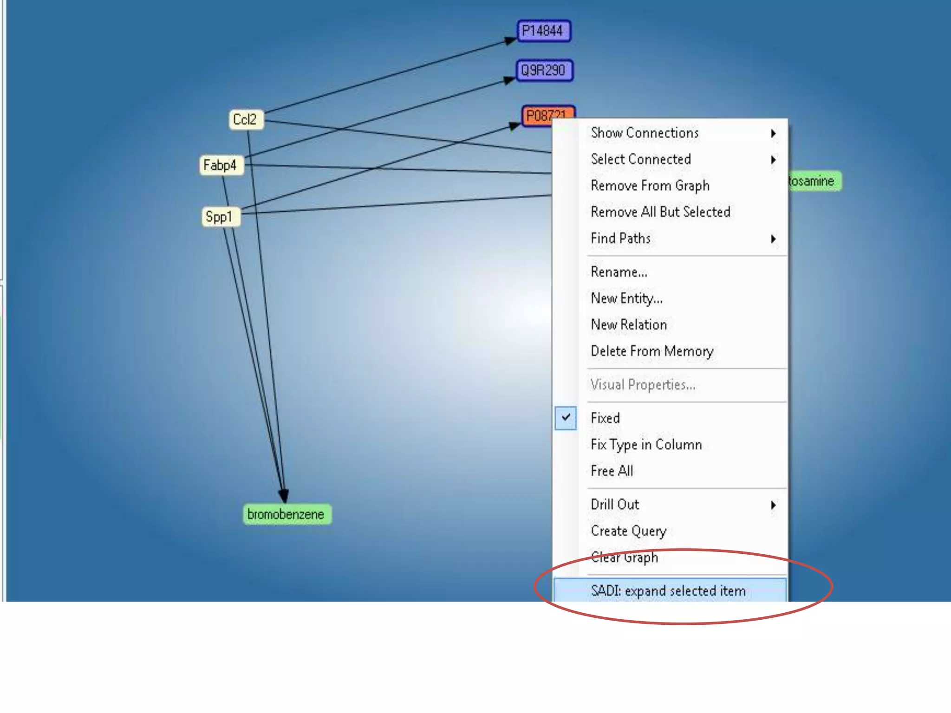This screenshot has width=951, height=713.
Task: Choose Create Query option
Action: tap(628, 531)
